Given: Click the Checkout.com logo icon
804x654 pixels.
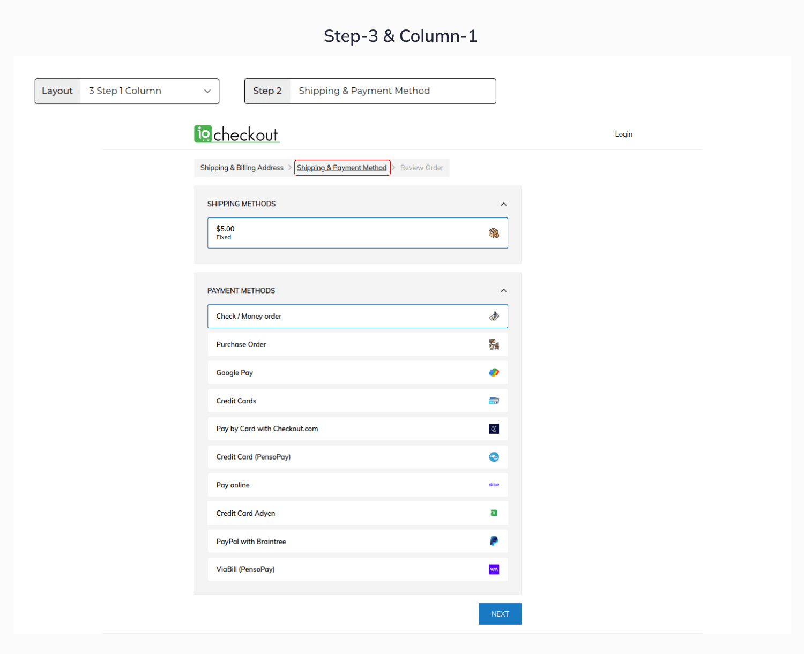Looking at the screenshot, I should pos(494,429).
